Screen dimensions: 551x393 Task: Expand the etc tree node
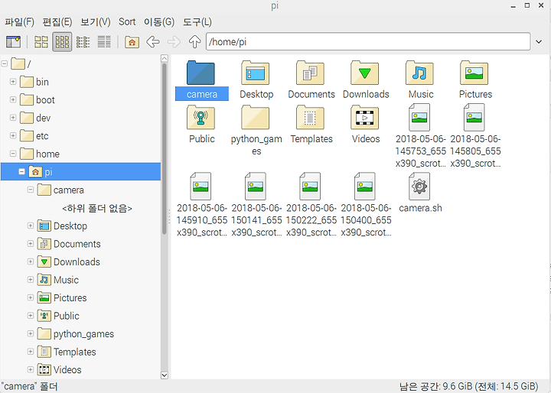point(13,135)
